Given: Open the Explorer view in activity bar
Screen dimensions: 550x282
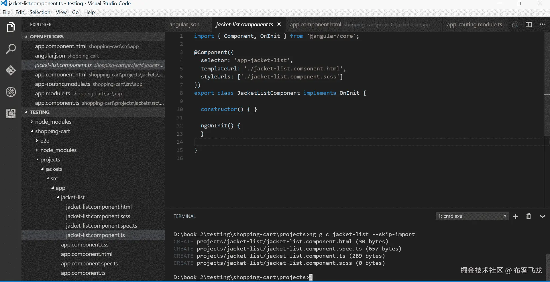Looking at the screenshot, I should (x=11, y=27).
